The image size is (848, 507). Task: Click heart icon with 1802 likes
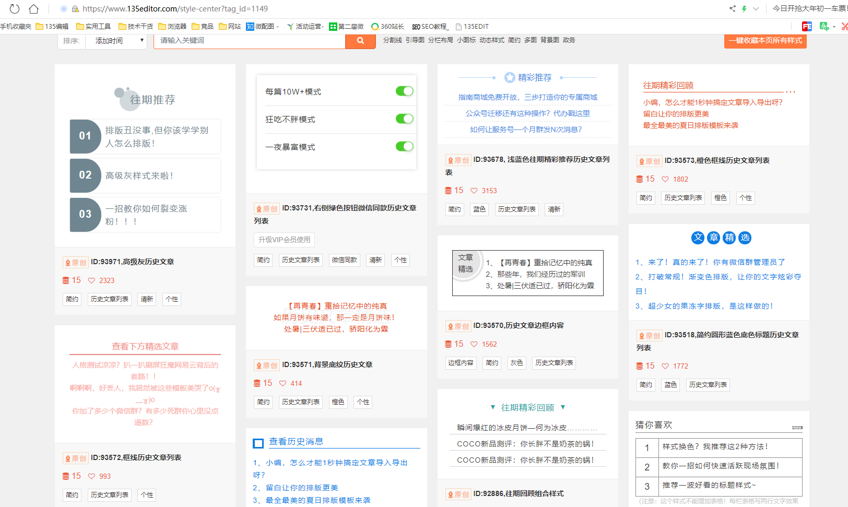coord(665,179)
